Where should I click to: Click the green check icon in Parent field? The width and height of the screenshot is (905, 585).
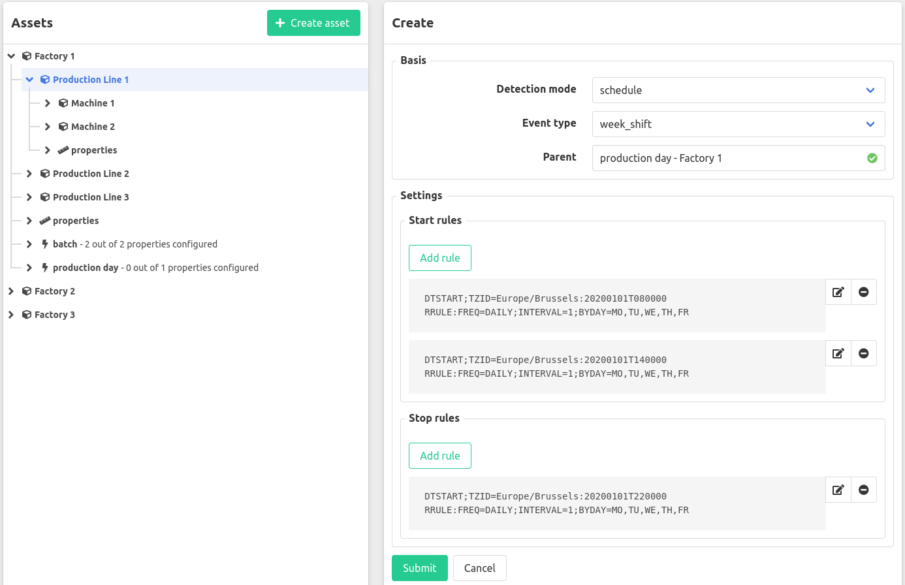[x=872, y=158]
